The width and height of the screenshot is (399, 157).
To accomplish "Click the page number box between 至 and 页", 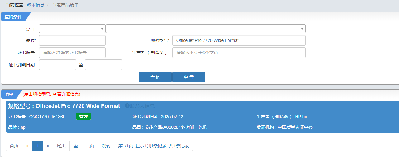I will click(x=84, y=146).
